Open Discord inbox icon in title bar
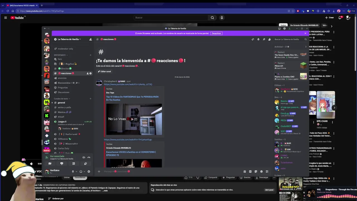 point(279,28)
